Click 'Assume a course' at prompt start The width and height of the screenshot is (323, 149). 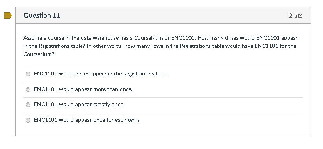41,38
